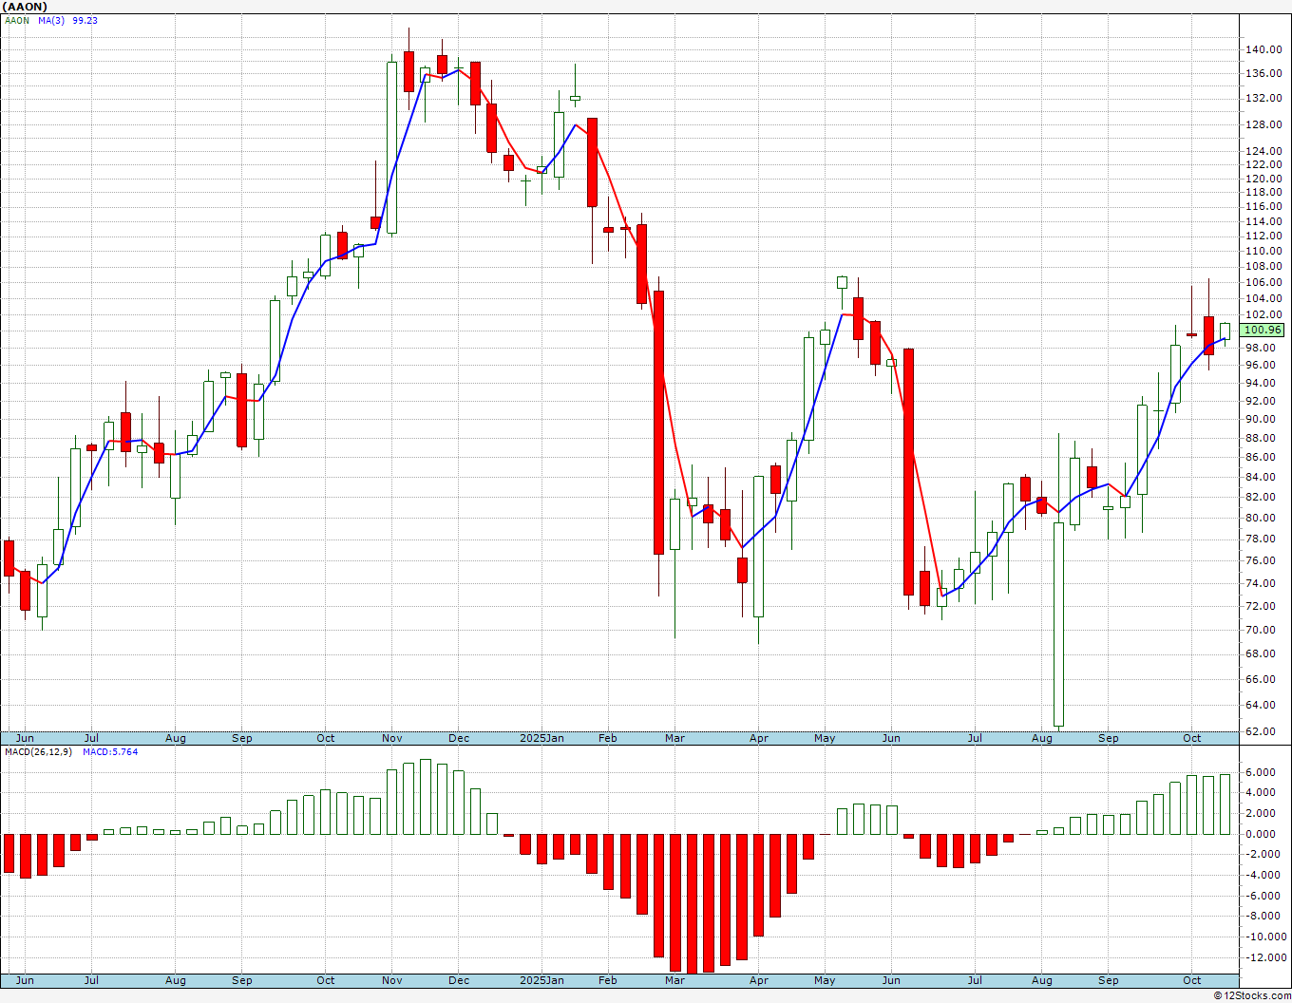Click 2025Jan on the price chart date axis
The image size is (1292, 1003).
tap(542, 738)
